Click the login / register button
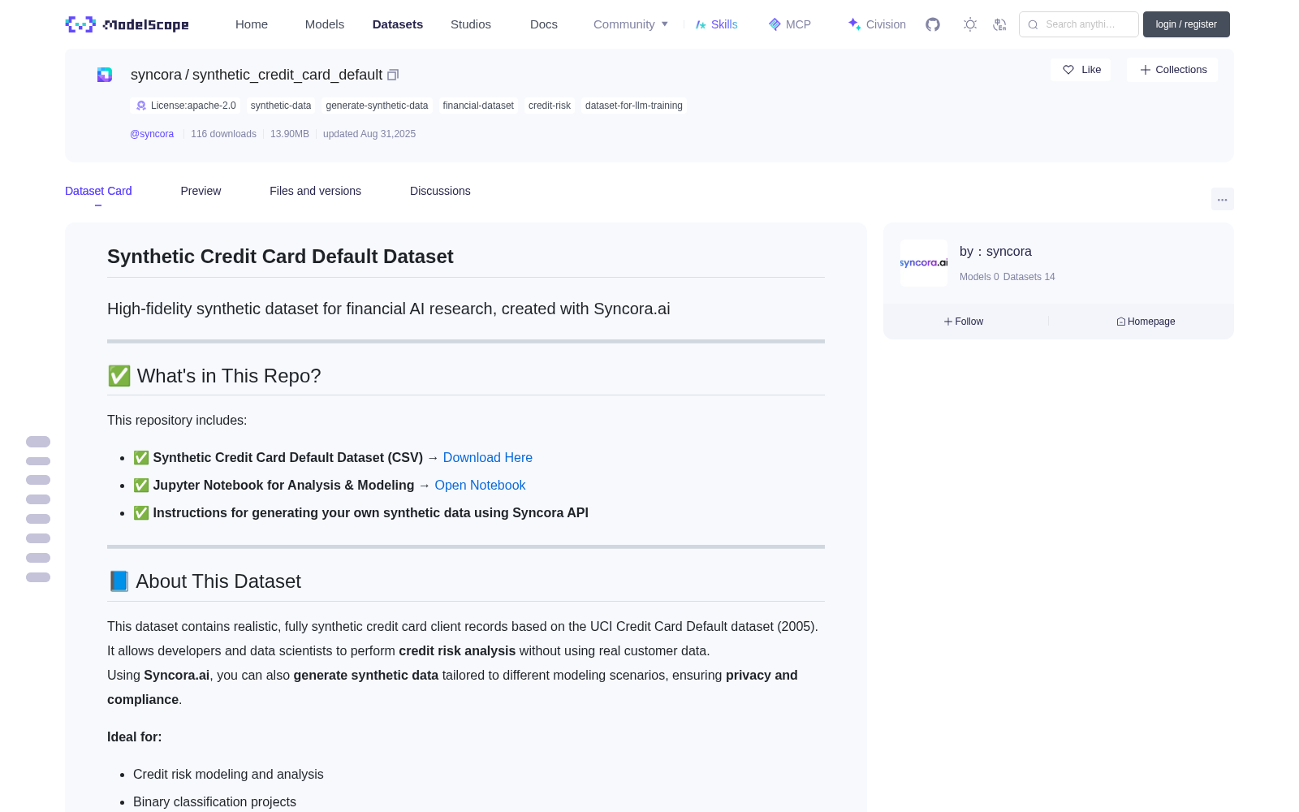The height and width of the screenshot is (812, 1299). tap(1186, 24)
